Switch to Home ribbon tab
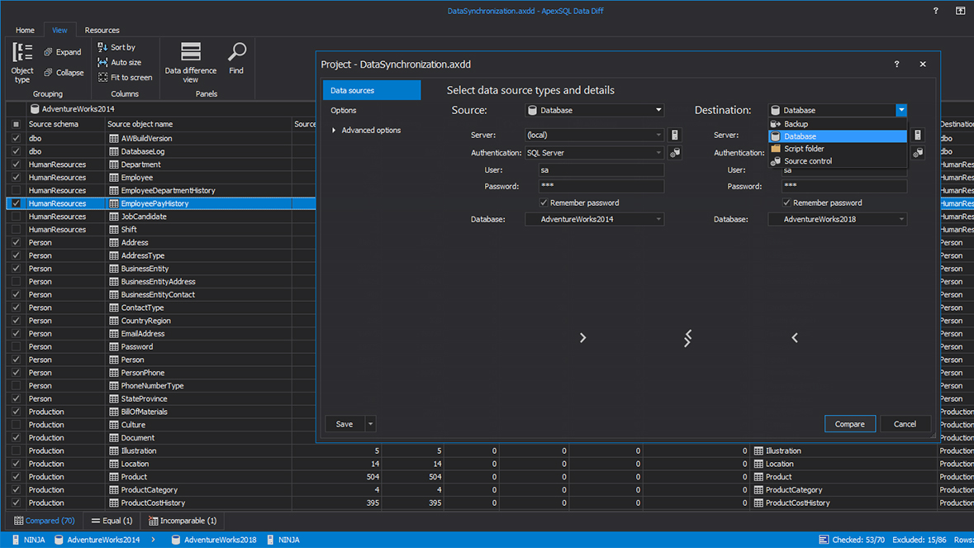The image size is (974, 548). coord(25,30)
